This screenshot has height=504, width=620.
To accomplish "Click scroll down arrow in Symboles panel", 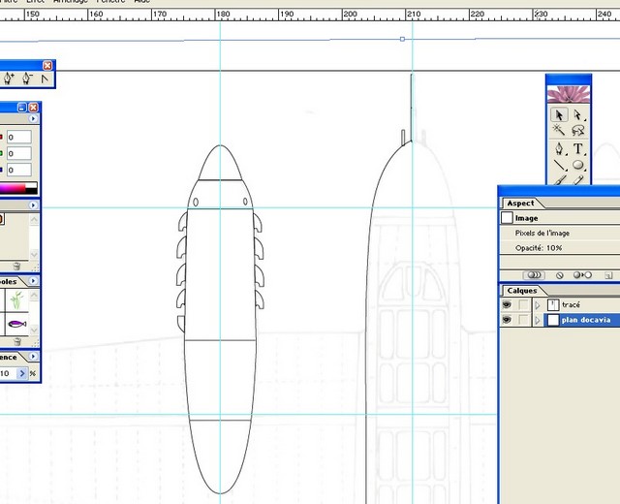I will [x=35, y=330].
